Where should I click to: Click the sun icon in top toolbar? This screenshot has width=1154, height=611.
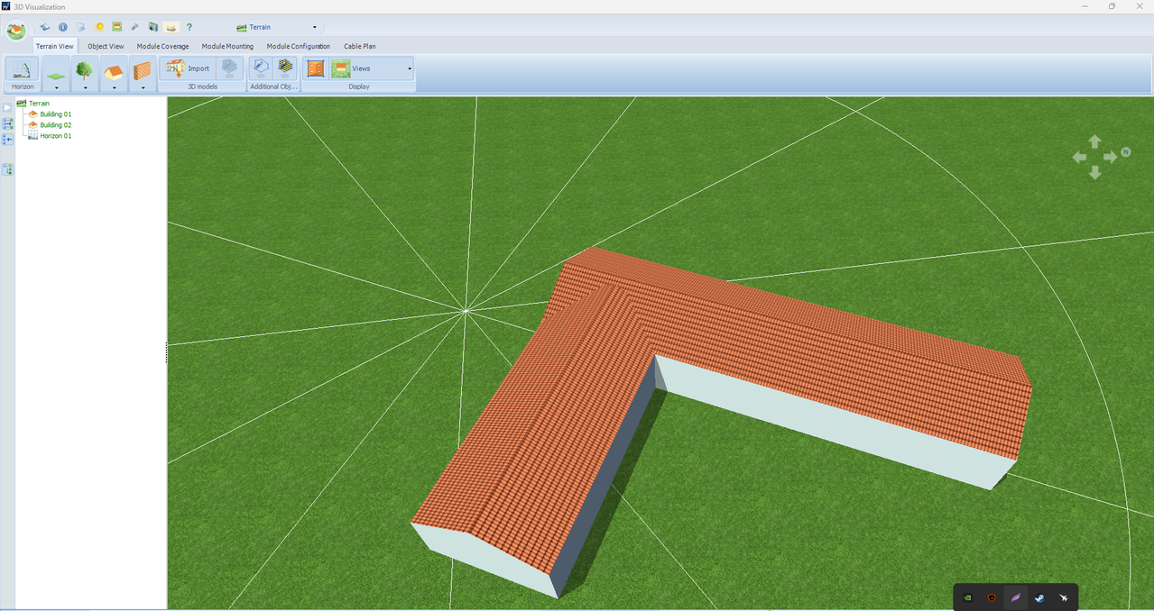[x=99, y=27]
